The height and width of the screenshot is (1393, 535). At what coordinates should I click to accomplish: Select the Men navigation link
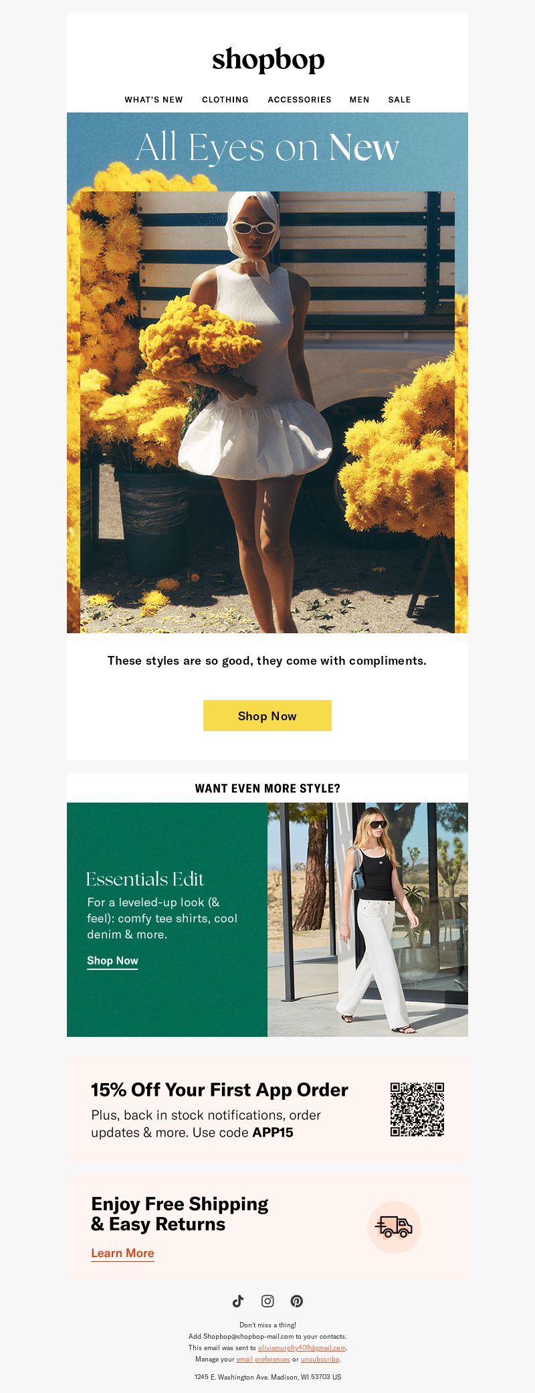click(x=360, y=100)
